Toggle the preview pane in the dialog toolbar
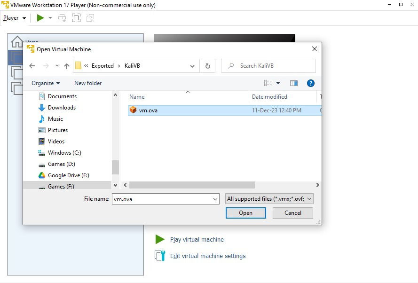418x283 pixels. 293,83
